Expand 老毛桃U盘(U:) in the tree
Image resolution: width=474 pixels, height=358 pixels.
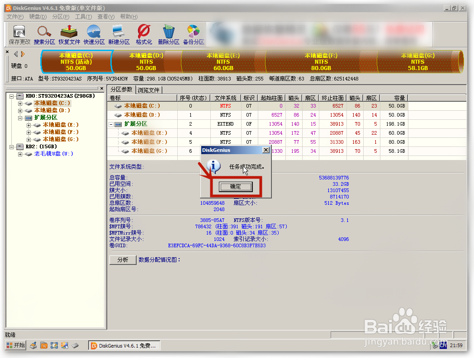pos(20,155)
